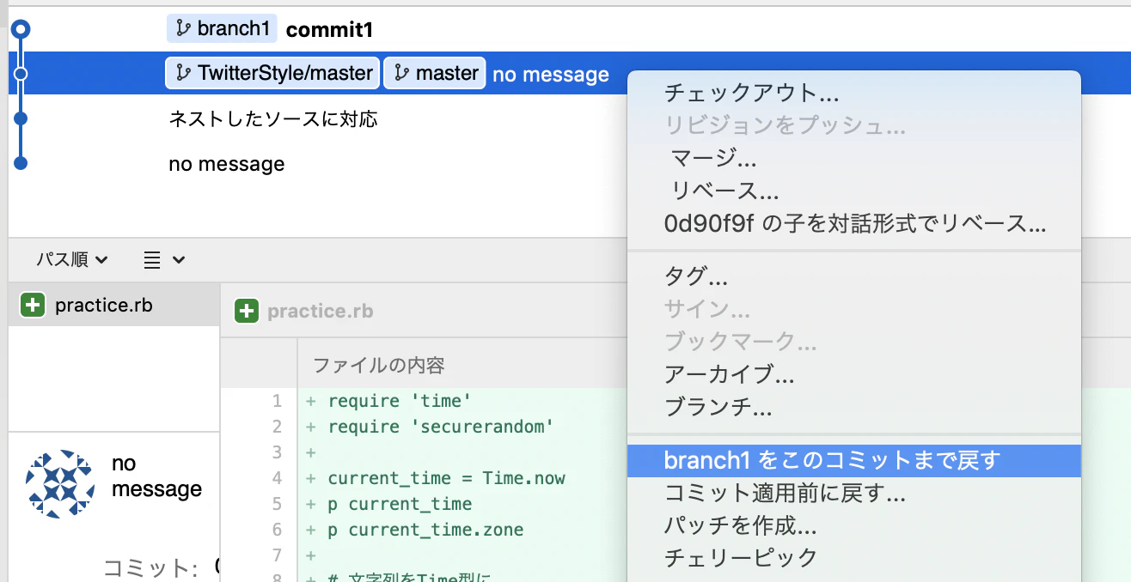Click graph node of bottom no message commit
The image size is (1131, 582).
pyautogui.click(x=21, y=163)
